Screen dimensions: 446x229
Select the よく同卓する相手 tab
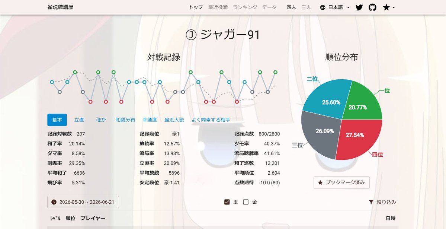[211, 120]
